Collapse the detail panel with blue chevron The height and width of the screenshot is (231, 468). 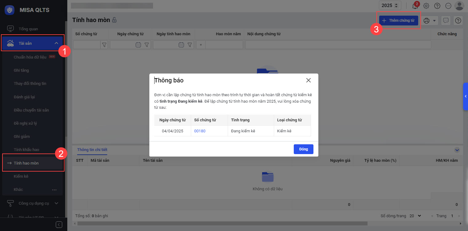coord(457,150)
